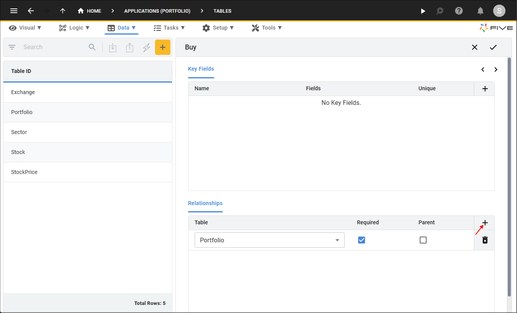Select the StockPrice table row
517x313 pixels.
pyautogui.click(x=88, y=172)
